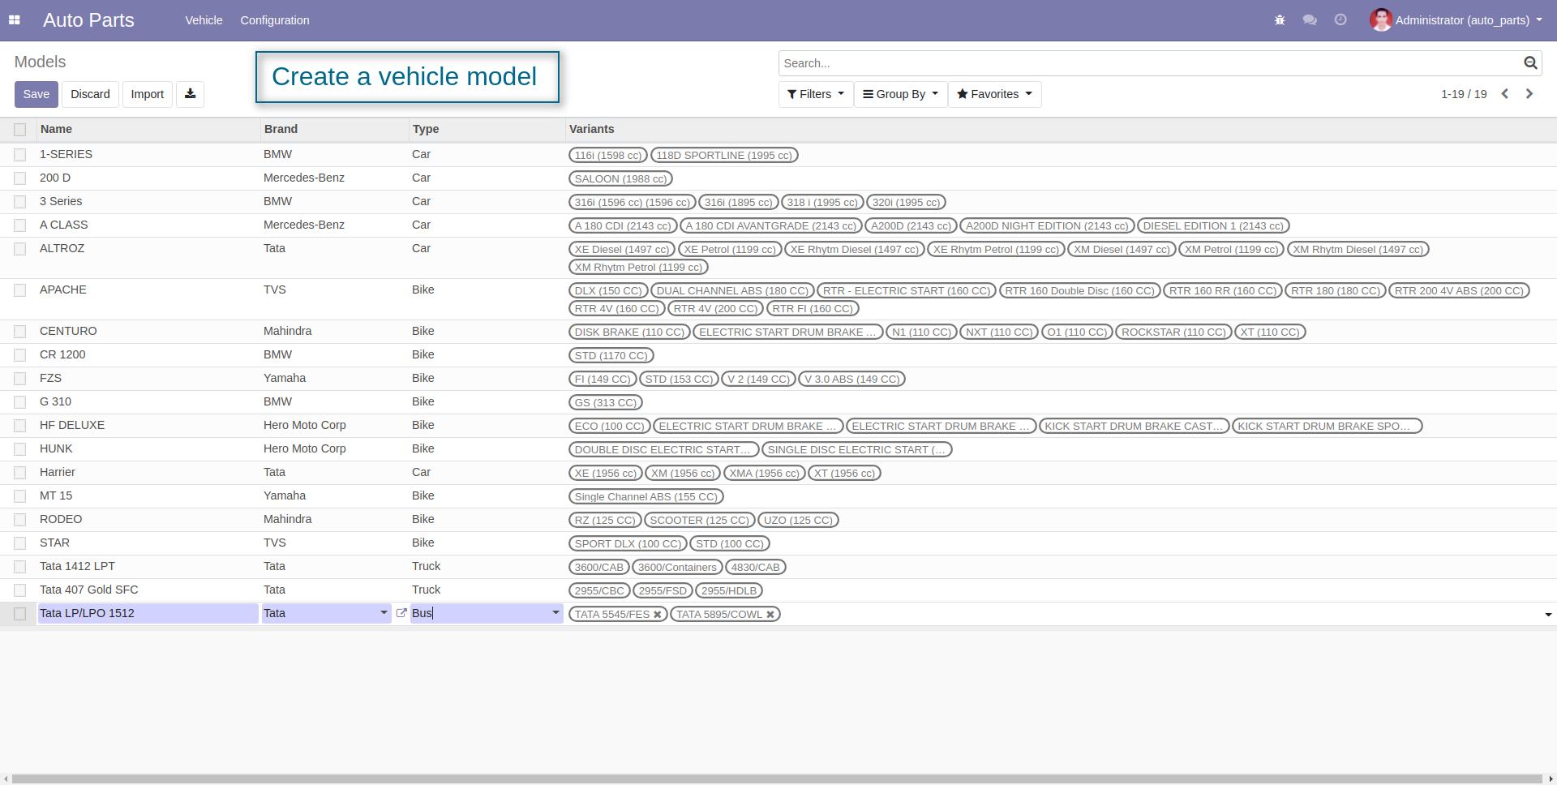Click the SPORT DLX (100 CC) variant tag
Screen dimensions: 1557x785
click(x=628, y=543)
